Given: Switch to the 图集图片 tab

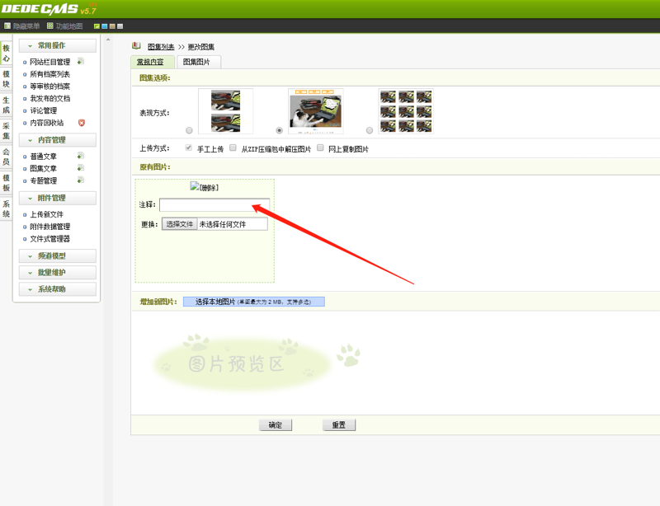Looking at the screenshot, I should (196, 62).
